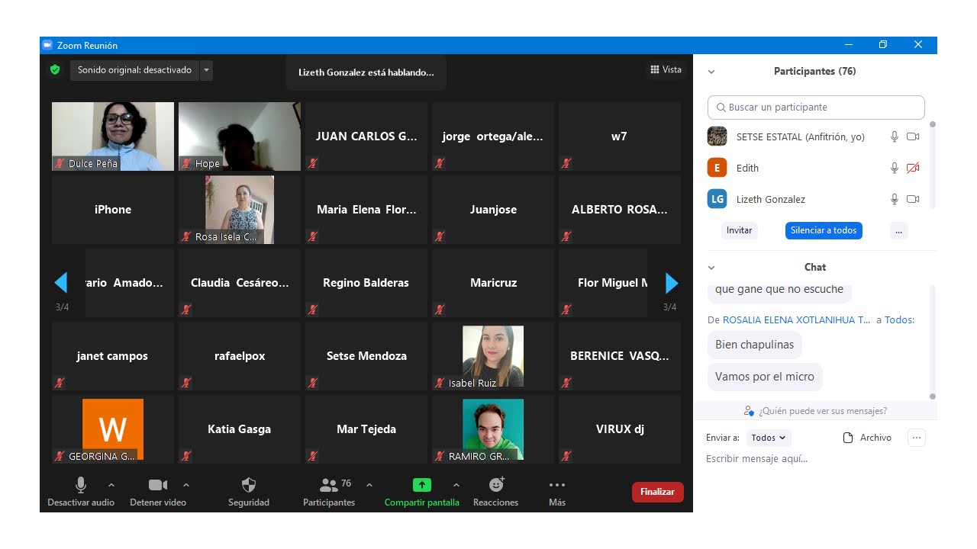
Task: Click the Detener video camera icon
Action: pyautogui.click(x=158, y=485)
